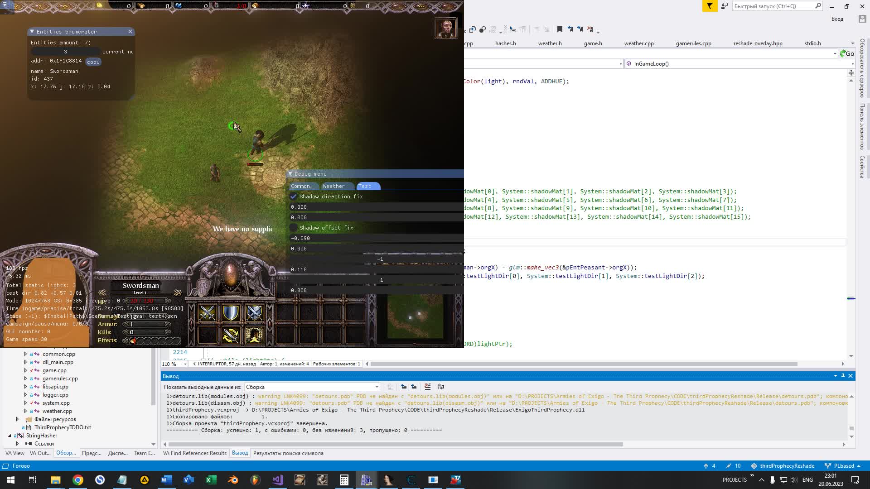Expand Файлы ресурсов folder

click(17, 419)
